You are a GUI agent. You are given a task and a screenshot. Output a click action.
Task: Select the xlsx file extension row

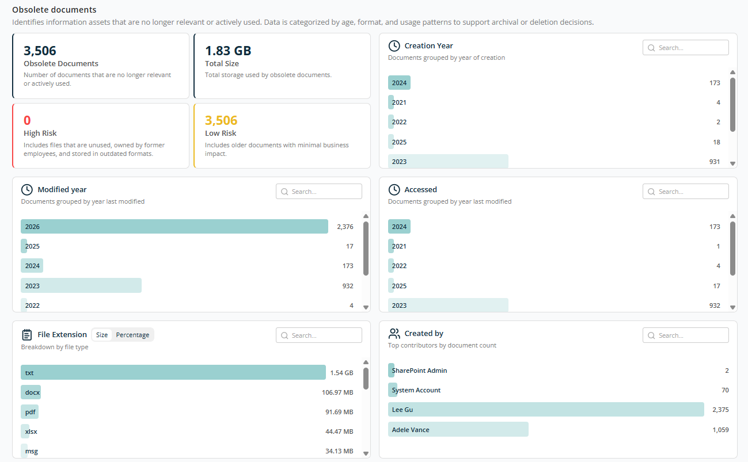click(187, 432)
